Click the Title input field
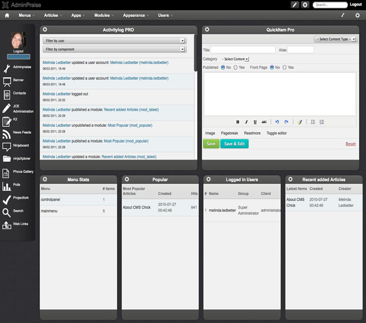 click(x=243, y=50)
